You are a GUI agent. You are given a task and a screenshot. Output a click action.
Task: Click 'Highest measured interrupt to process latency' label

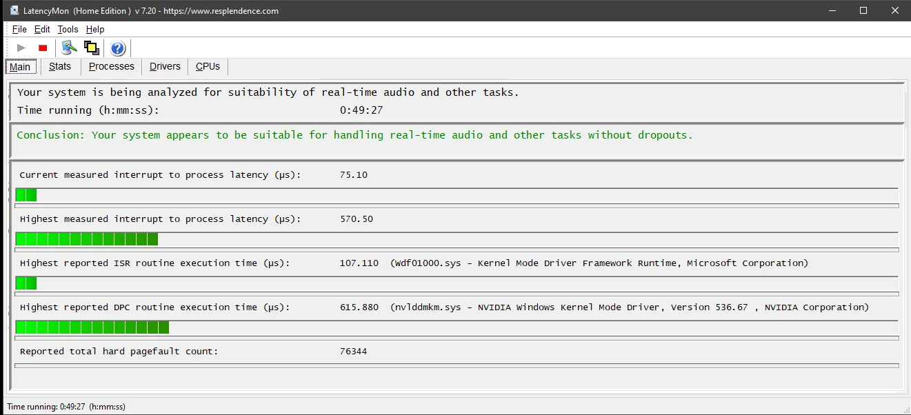[161, 219]
